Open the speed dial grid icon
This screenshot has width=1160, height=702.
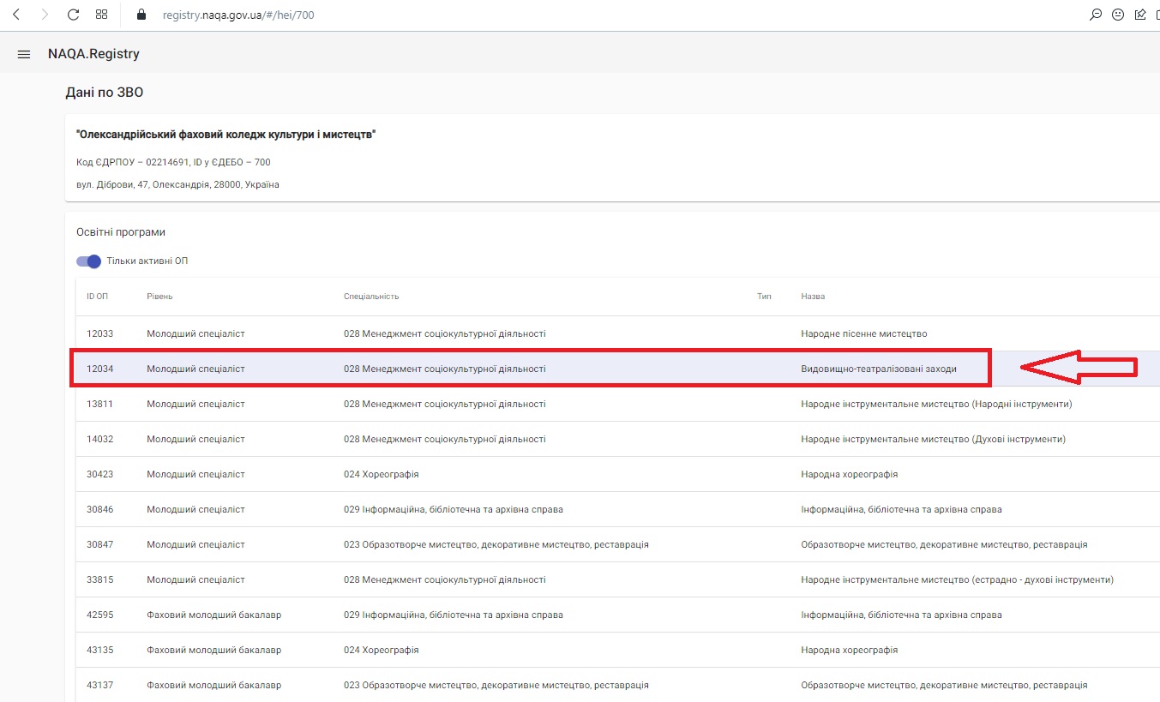click(x=102, y=15)
